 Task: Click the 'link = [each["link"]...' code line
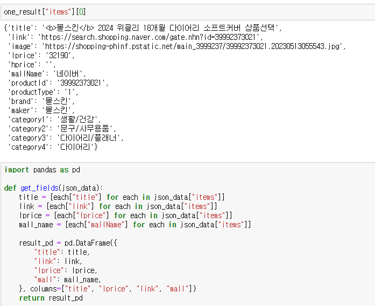(118, 206)
